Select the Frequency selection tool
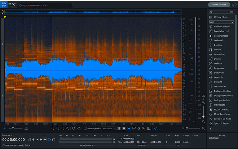The image size is (238, 149). click(x=129, y=128)
